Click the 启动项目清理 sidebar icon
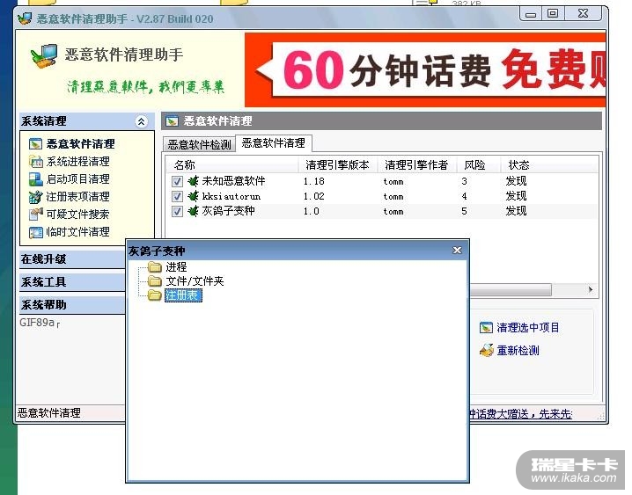The image size is (632, 495). coord(36,179)
